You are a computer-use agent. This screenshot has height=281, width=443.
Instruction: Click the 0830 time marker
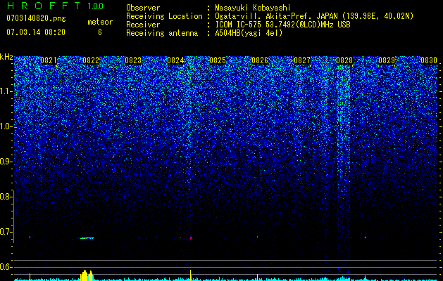click(x=429, y=60)
